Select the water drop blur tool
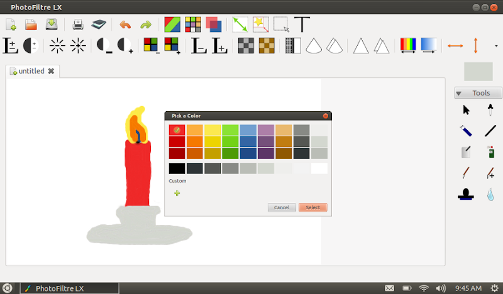Viewport: 503px width, 294px height. click(490, 194)
